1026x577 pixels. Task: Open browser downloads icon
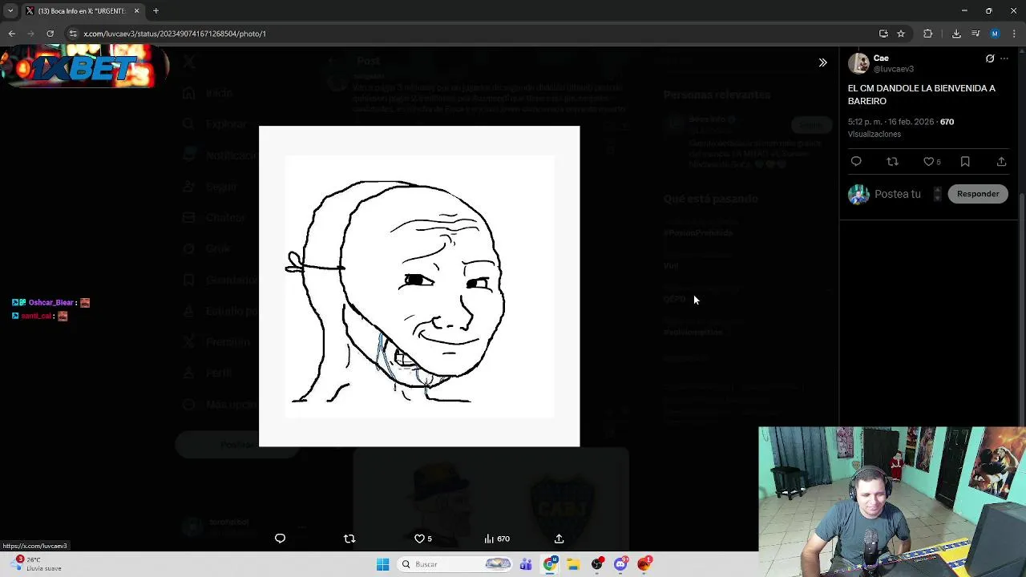pos(956,34)
